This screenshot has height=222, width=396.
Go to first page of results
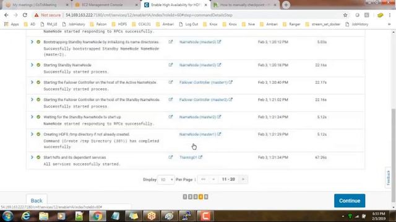tap(204, 179)
